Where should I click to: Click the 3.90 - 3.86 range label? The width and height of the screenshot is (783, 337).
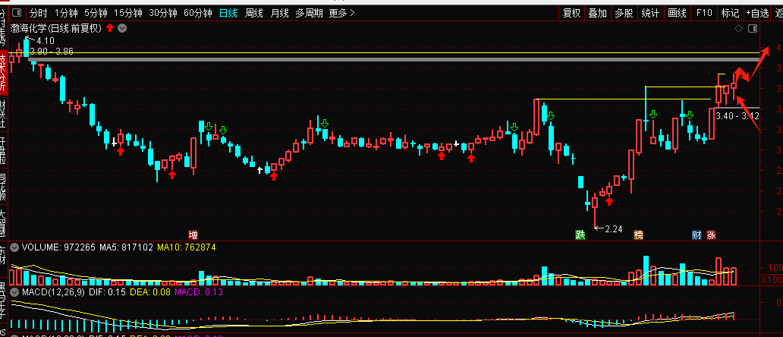[x=52, y=52]
